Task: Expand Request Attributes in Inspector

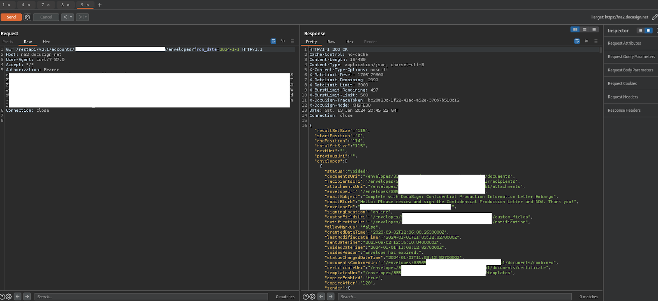Action: tap(631, 43)
